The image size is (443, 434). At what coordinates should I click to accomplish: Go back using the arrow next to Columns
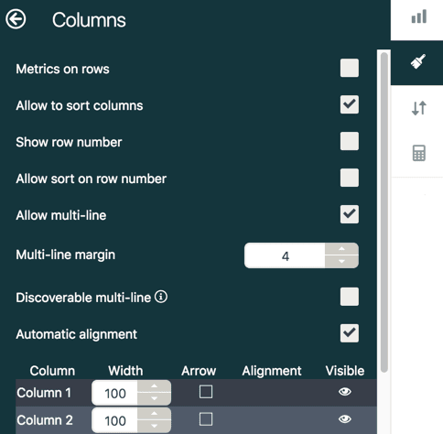16,19
